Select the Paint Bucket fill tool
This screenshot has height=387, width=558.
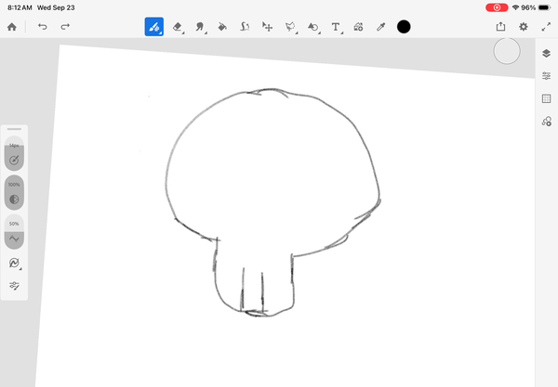(x=222, y=27)
